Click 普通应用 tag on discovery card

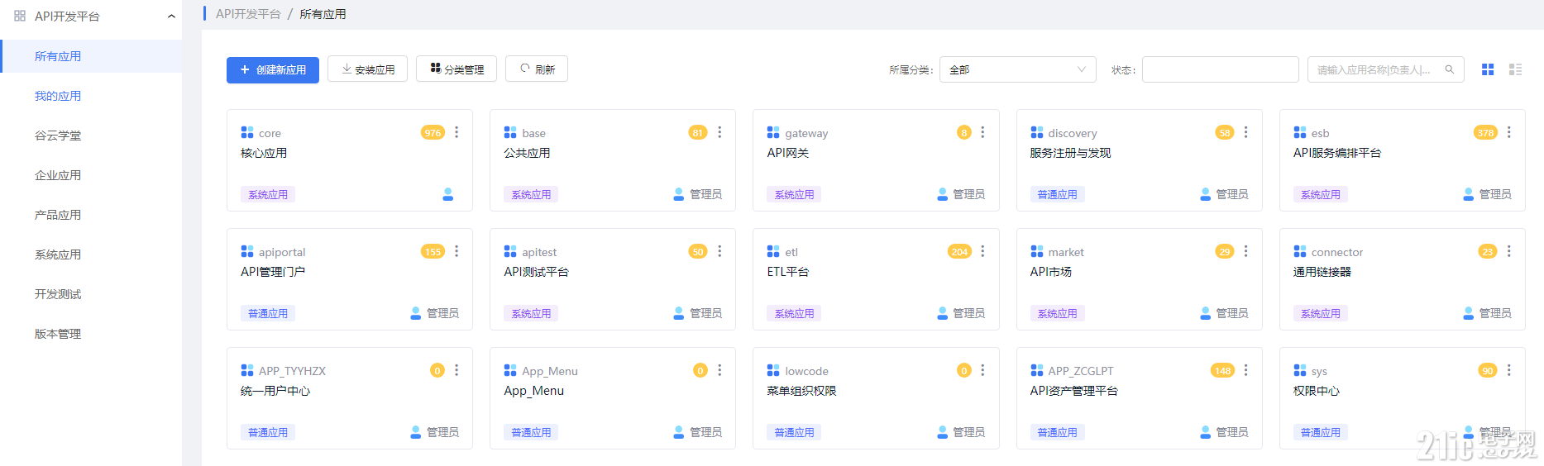[x=1057, y=194]
